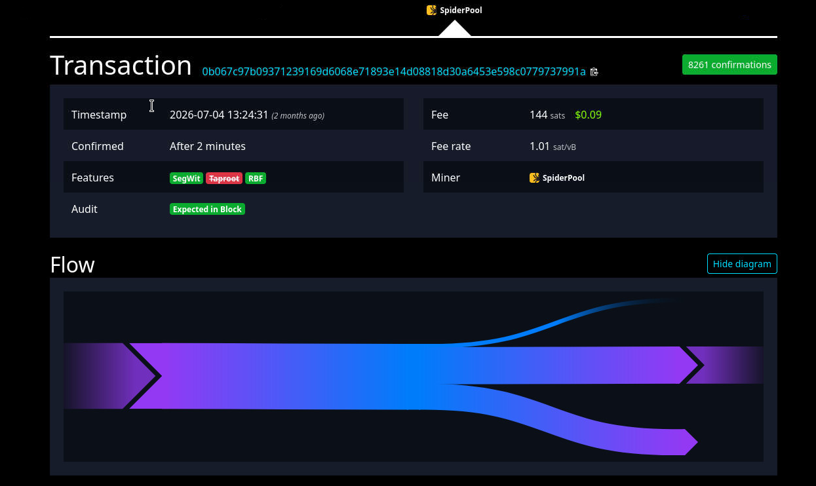
Task: Click the $0.09 fee value
Action: tap(588, 115)
